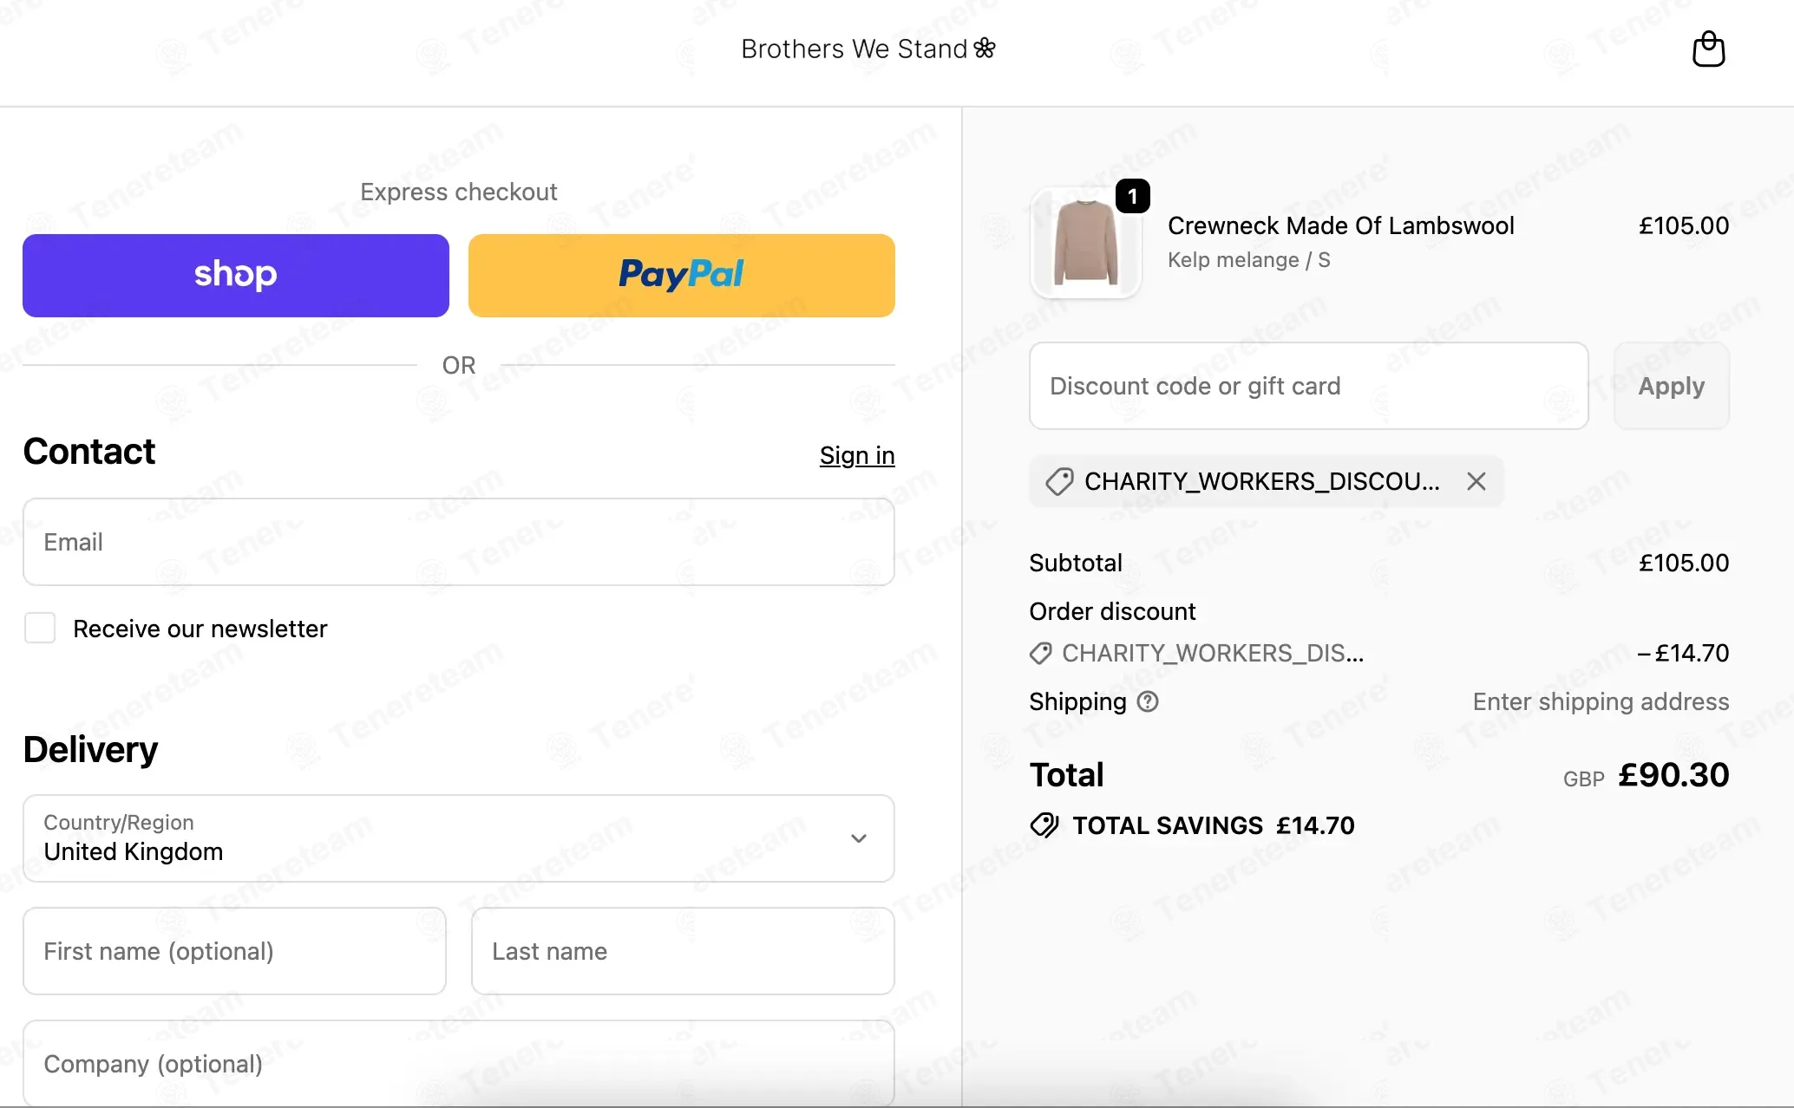Click the Brothers We Stand store title
Screen dimensions: 1794x1108
coord(854,49)
